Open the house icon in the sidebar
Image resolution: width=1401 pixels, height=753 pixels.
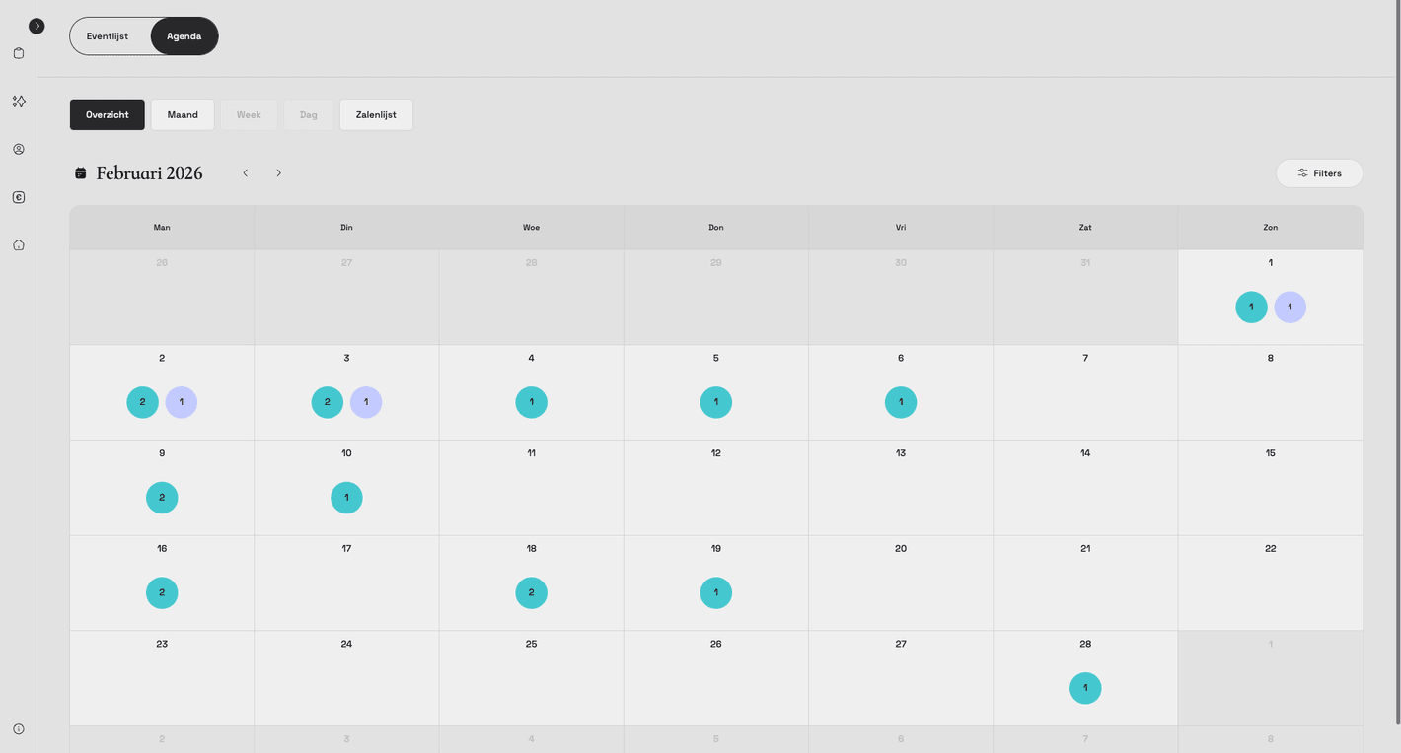19,245
